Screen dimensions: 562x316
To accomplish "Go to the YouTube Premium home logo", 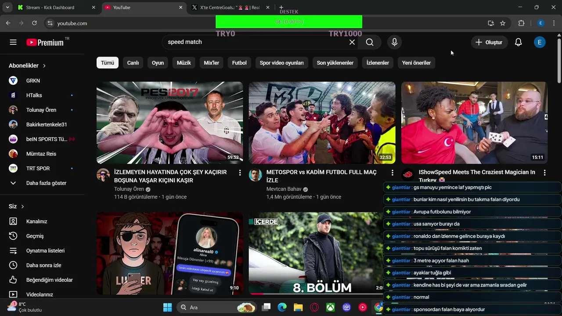I will point(45,43).
